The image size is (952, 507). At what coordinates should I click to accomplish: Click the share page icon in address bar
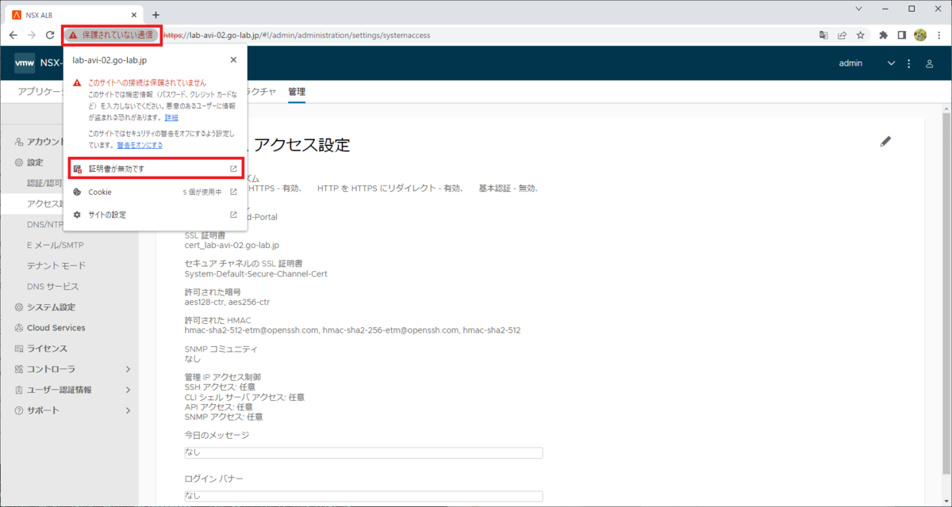pyautogui.click(x=842, y=35)
